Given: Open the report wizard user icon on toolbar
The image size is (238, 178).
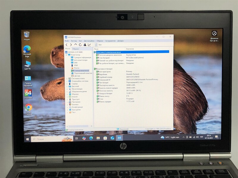Looking at the screenshot, I should (84, 44).
